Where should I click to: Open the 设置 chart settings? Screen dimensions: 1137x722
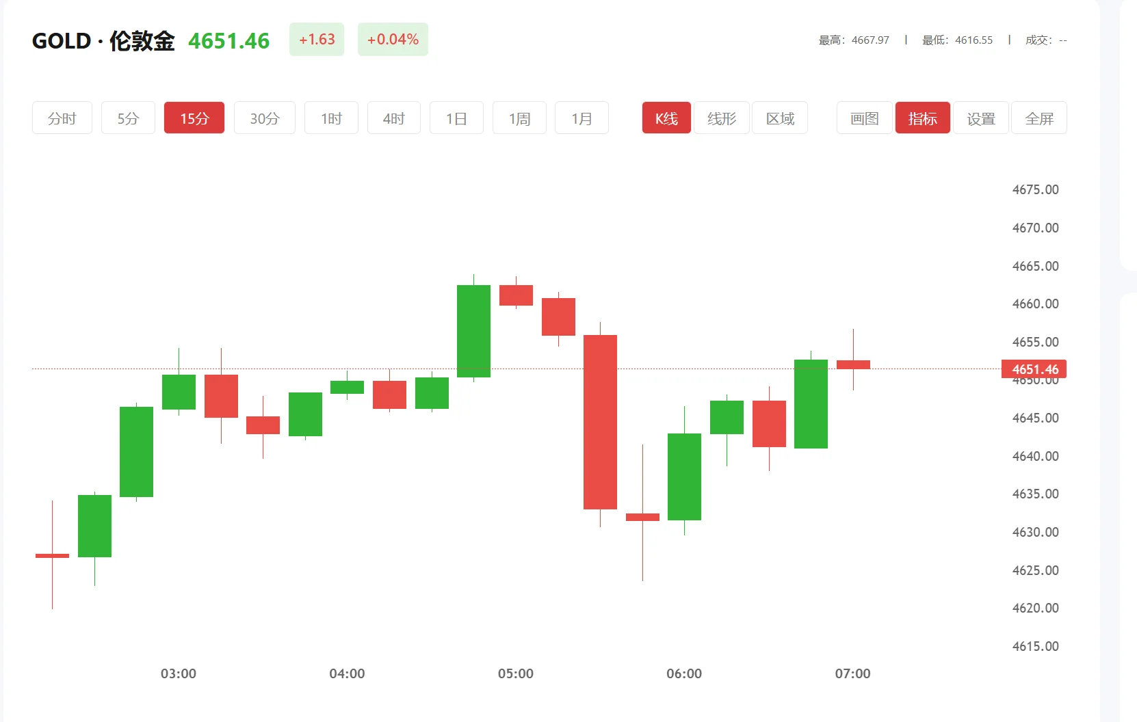coord(981,118)
